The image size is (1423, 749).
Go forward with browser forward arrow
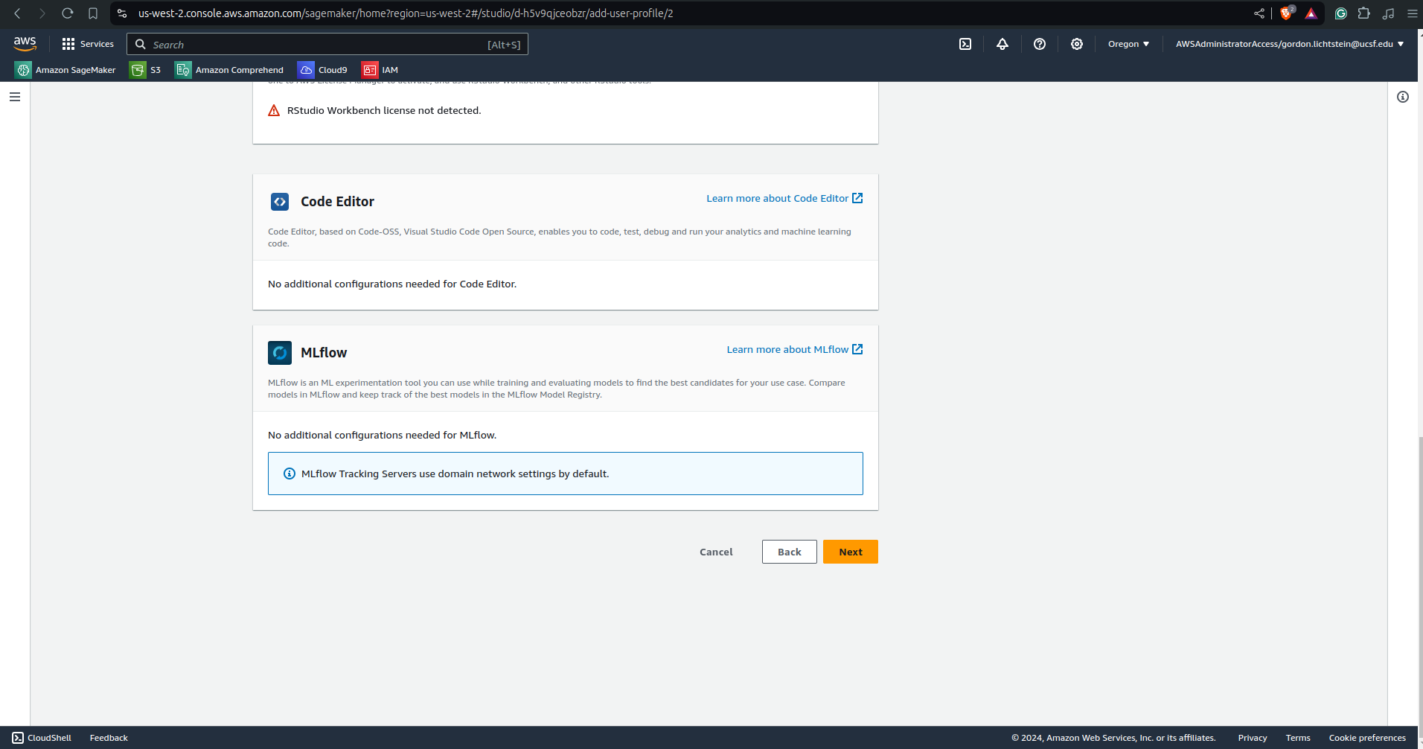(42, 13)
